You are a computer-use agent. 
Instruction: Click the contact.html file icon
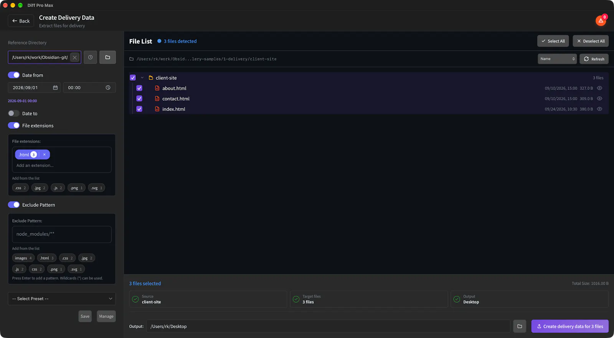157,99
